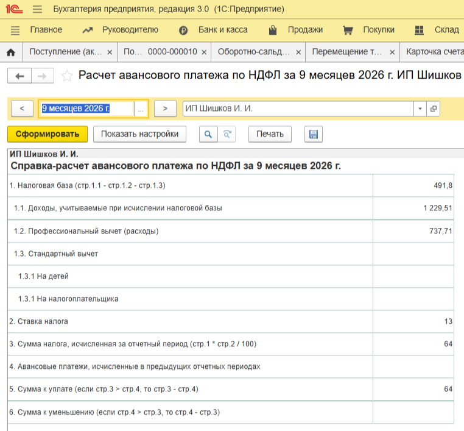Navigate forward with the right arrow
The image size is (464, 431).
tap(42, 76)
